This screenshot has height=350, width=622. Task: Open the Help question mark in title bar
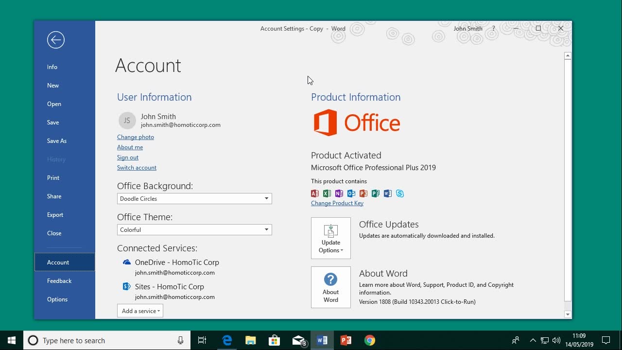(x=494, y=29)
